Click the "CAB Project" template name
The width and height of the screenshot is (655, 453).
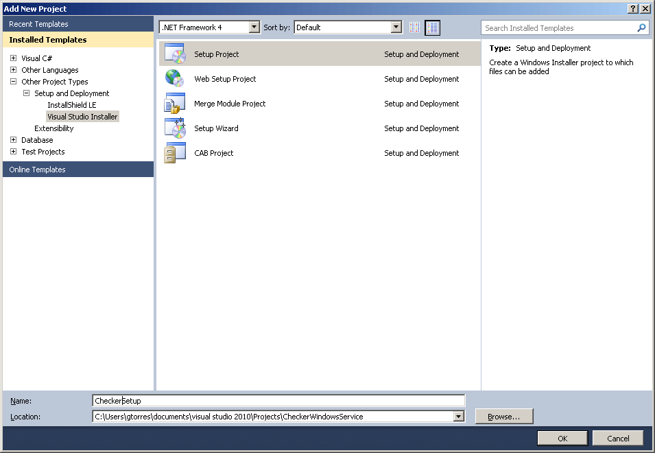click(213, 153)
